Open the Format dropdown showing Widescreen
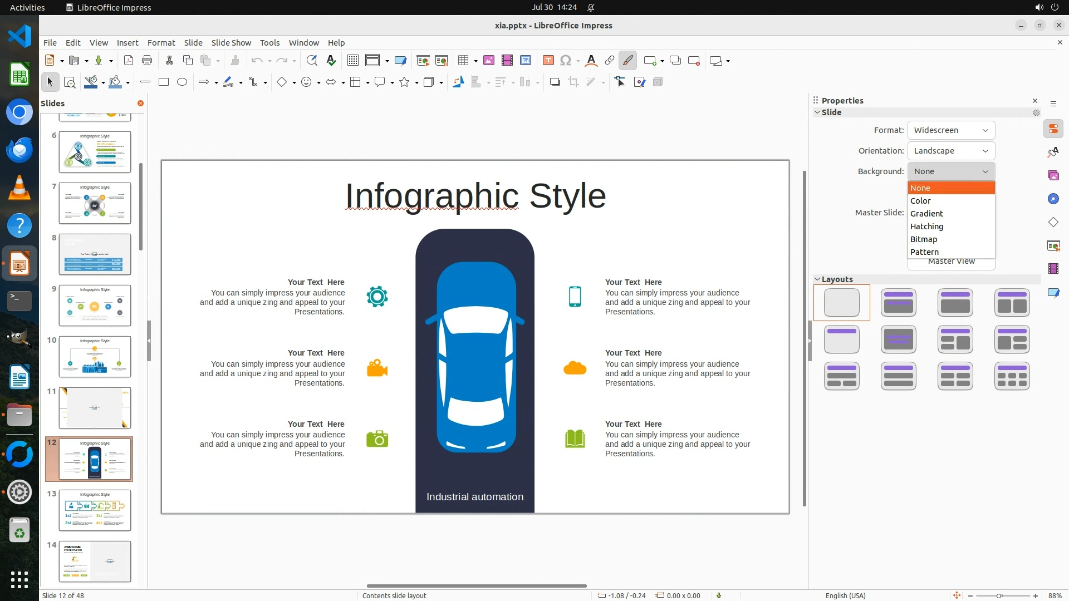Image resolution: width=1069 pixels, height=601 pixels. (951, 130)
